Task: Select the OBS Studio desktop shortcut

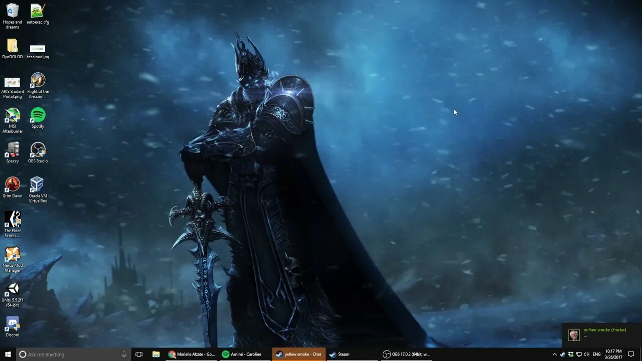Action: point(38,152)
